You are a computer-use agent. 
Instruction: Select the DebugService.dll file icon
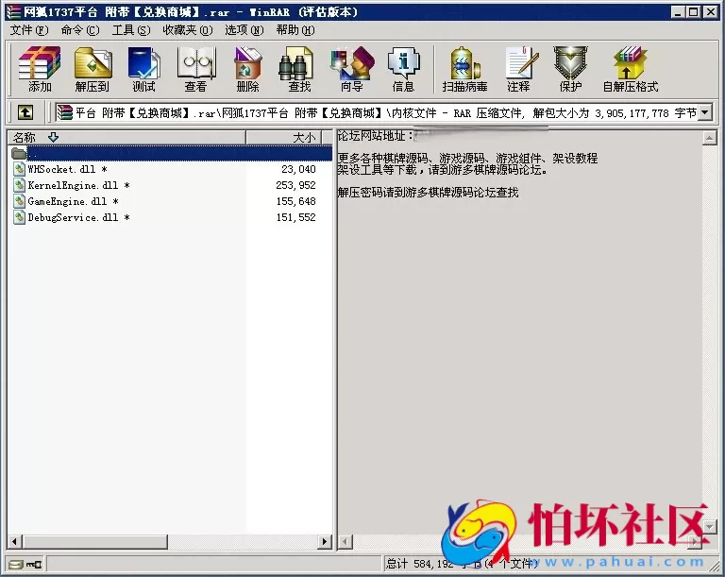click(19, 217)
